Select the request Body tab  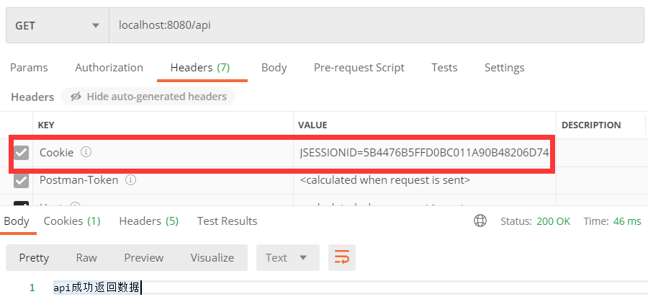pyautogui.click(x=274, y=68)
